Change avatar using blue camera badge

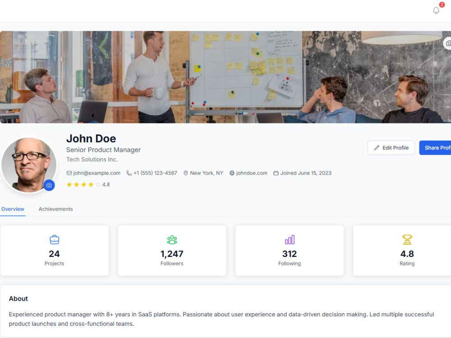click(49, 185)
